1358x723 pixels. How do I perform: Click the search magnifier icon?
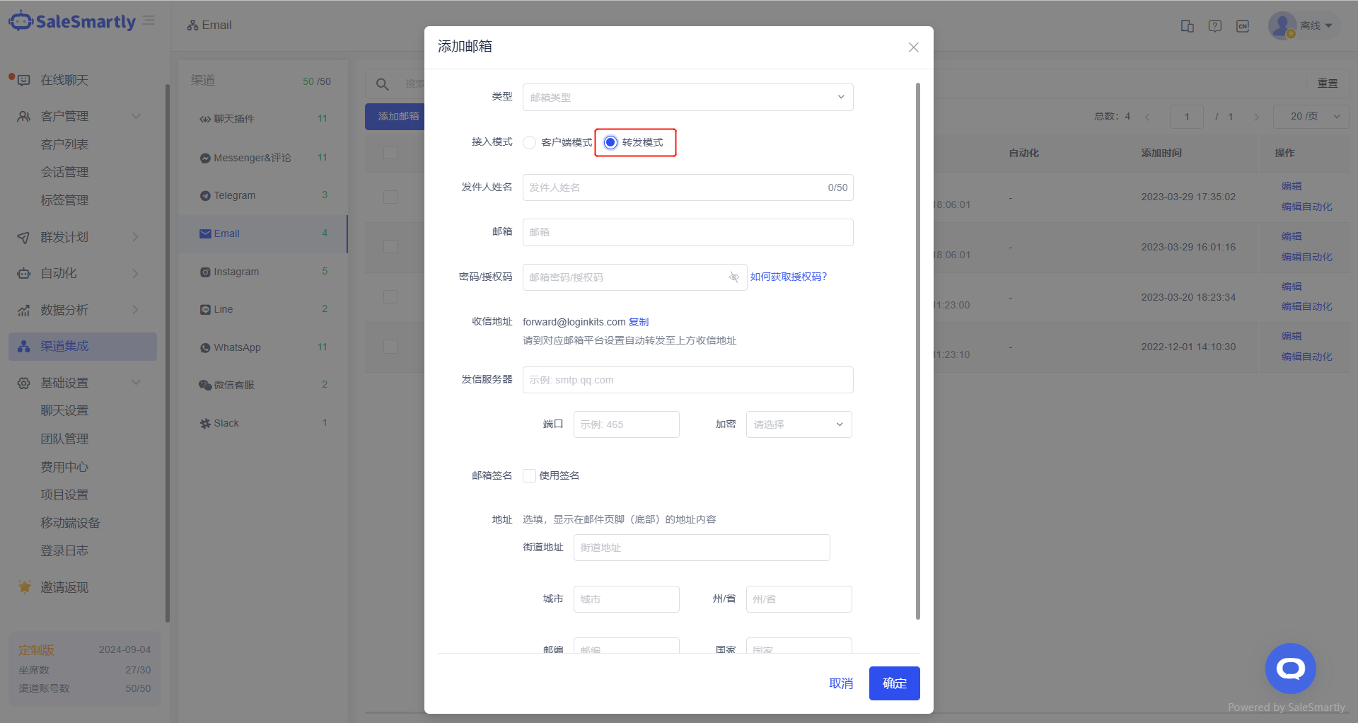pyautogui.click(x=382, y=84)
